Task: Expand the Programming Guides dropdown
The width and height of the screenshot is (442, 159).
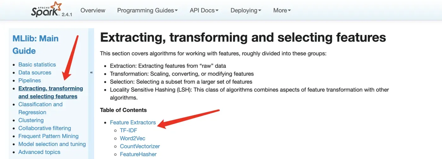Action: [x=147, y=10]
